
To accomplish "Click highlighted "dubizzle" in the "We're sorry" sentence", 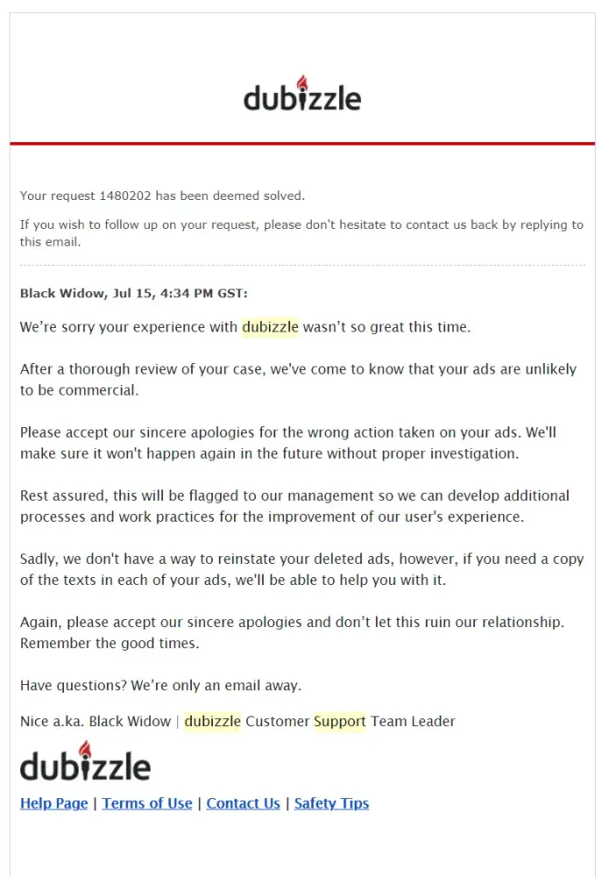I will (270, 327).
